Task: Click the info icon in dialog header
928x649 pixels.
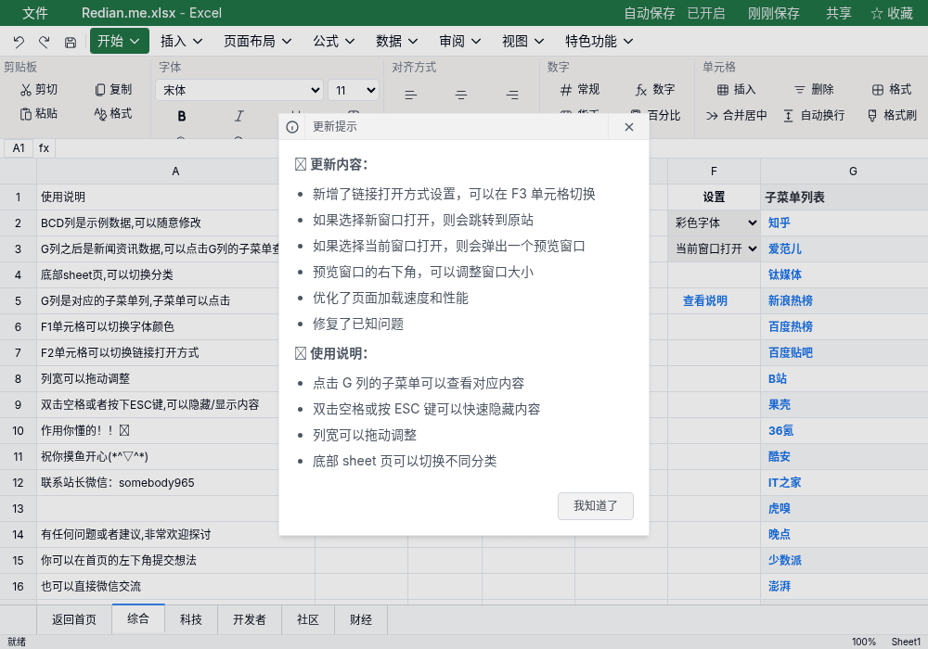Action: click(292, 127)
